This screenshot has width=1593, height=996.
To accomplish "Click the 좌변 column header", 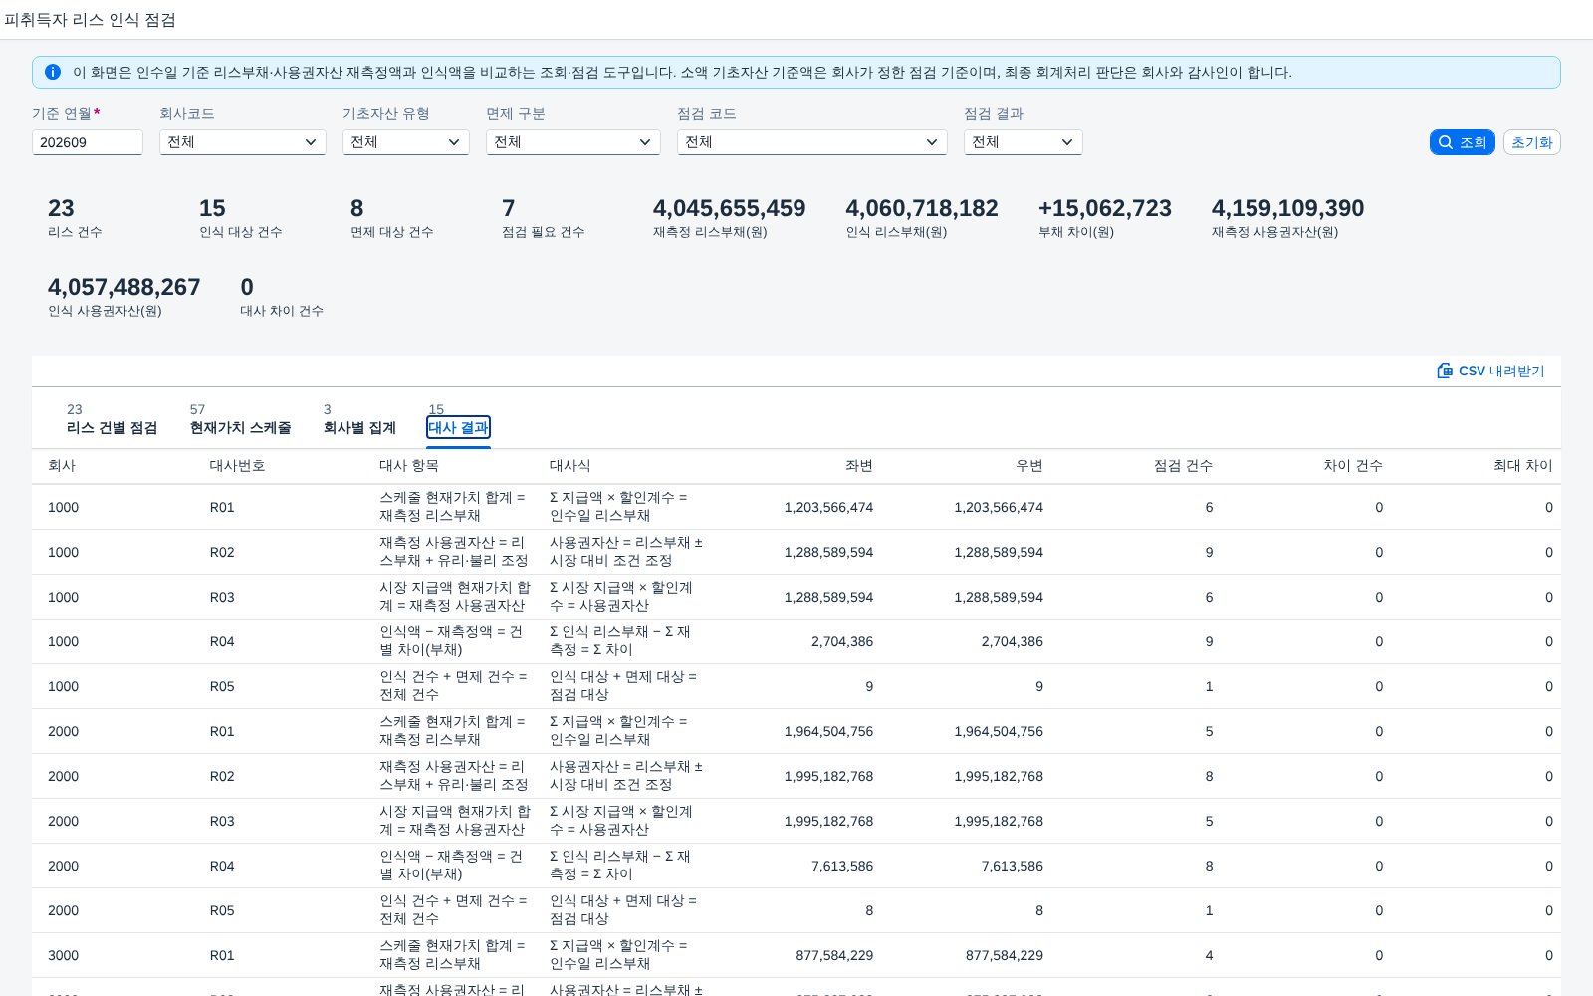I will pyautogui.click(x=859, y=466).
